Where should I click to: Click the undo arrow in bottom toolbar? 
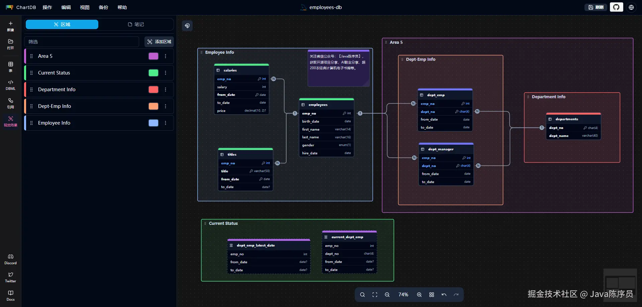[x=444, y=295]
